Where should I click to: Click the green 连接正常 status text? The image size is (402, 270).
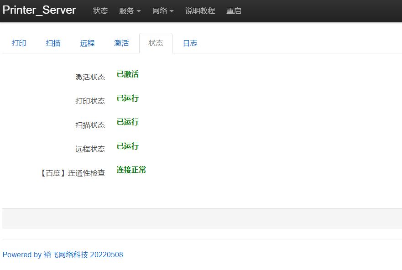point(131,170)
